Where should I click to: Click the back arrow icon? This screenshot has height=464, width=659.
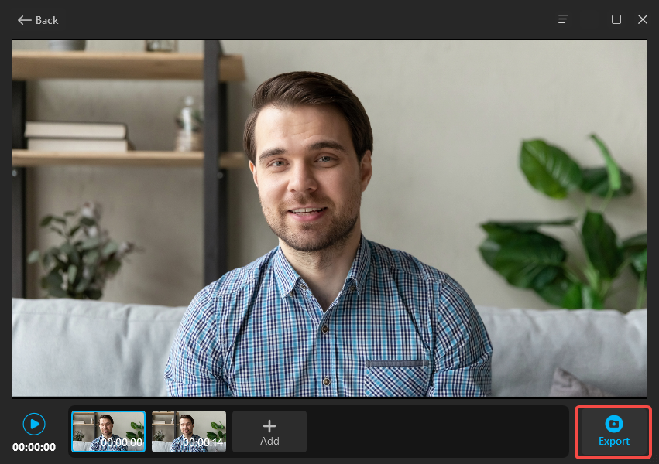tap(25, 20)
